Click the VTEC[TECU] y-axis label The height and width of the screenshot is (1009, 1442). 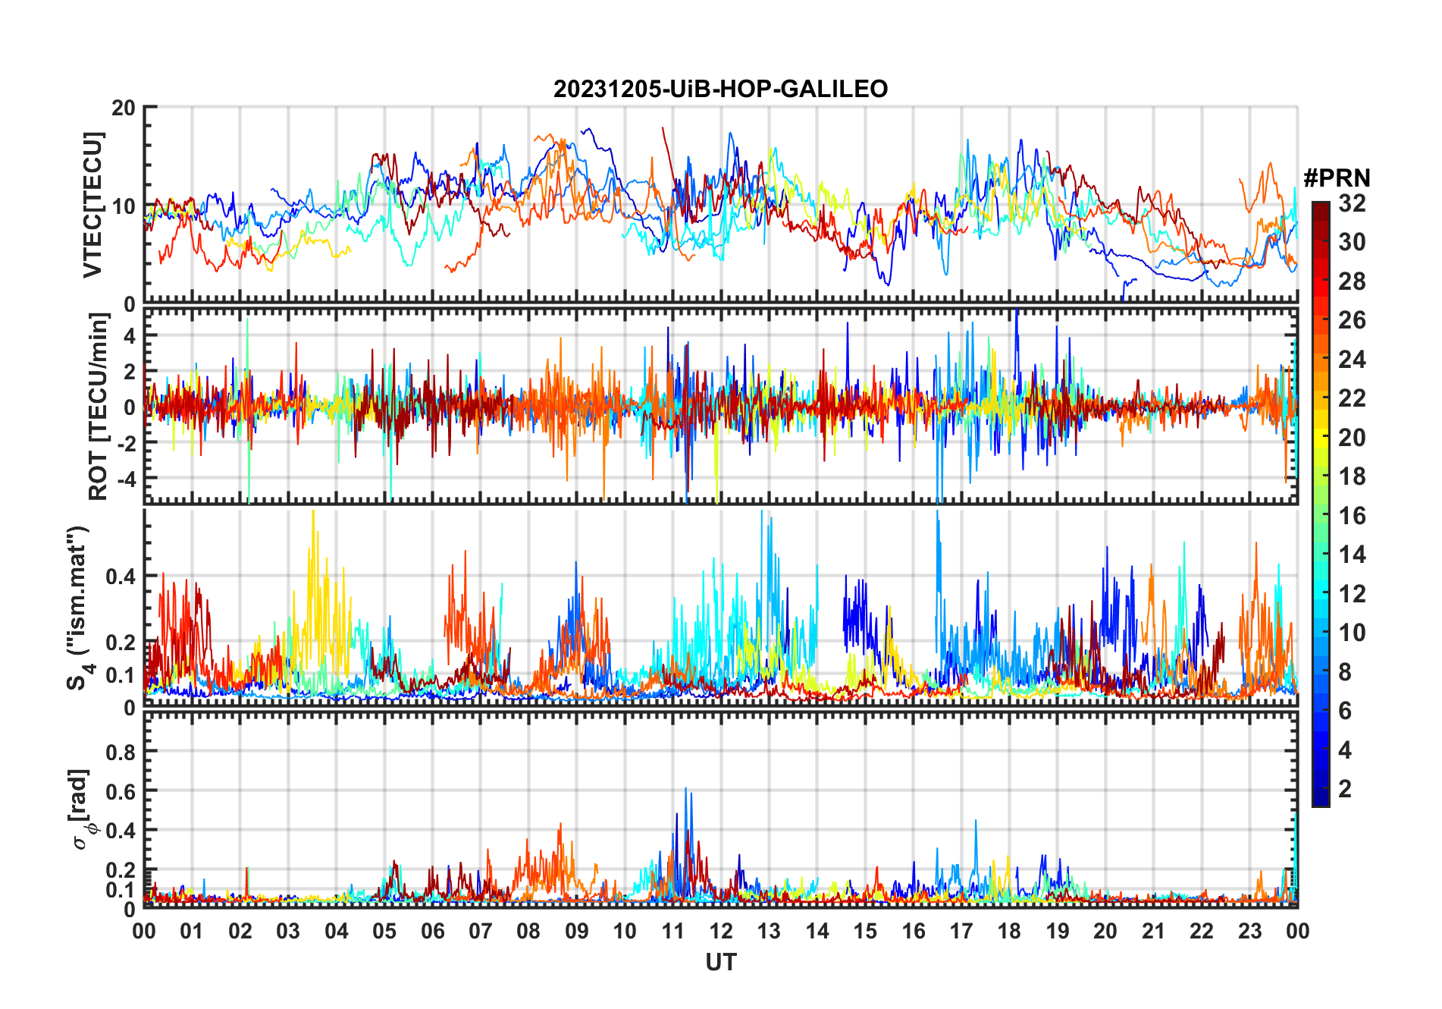92,205
